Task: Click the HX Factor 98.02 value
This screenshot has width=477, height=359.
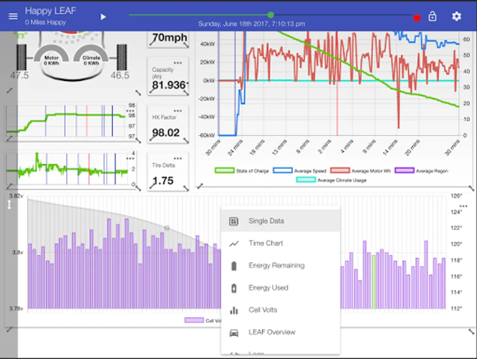Action: click(x=166, y=133)
